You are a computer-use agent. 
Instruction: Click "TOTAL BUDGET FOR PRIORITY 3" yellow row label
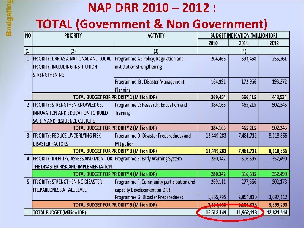click(x=115, y=151)
